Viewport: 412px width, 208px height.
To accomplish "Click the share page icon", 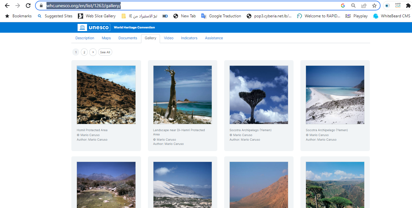I will 364,6.
